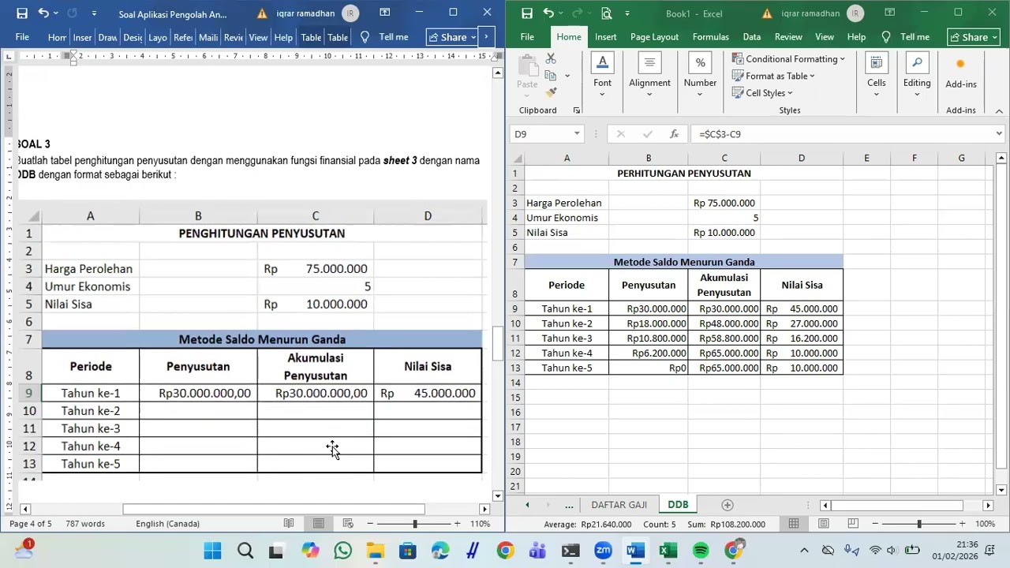1010x568 pixels.
Task: Open the File menu in Word
Action: [22, 37]
